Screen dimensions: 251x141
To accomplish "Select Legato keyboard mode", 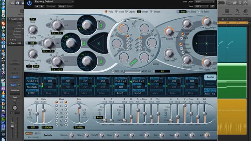I will 126,11.
